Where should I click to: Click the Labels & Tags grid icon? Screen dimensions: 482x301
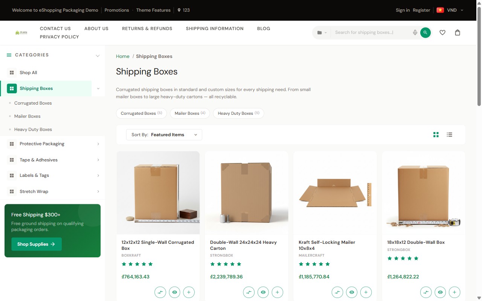point(12,175)
